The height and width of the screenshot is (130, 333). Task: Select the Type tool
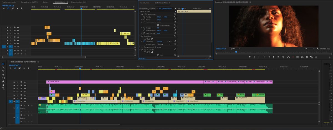3,89
